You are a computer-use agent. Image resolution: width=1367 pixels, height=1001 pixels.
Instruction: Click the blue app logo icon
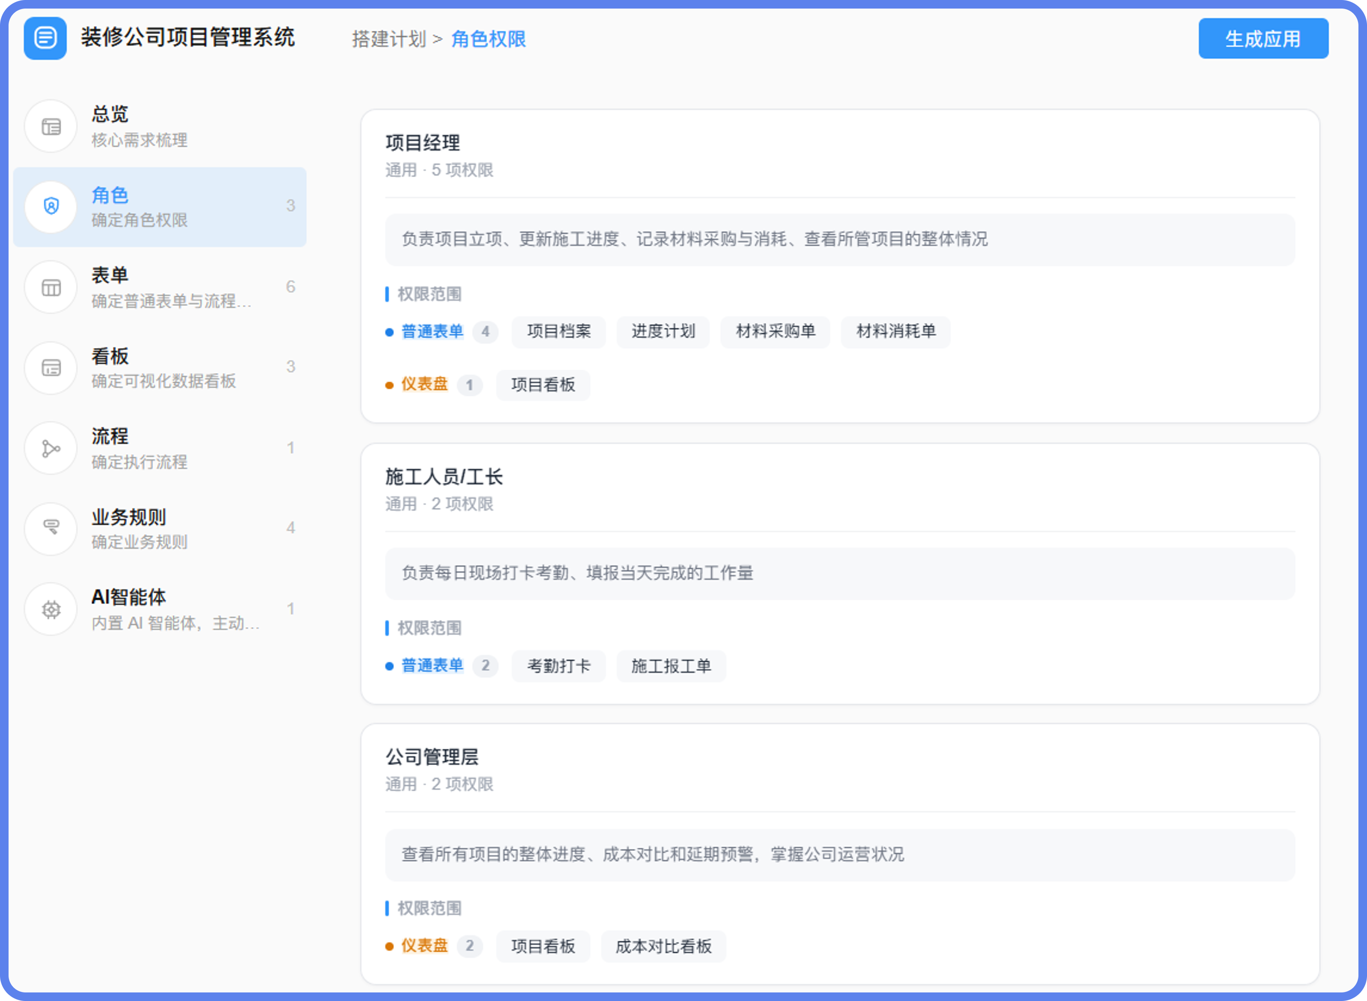45,38
